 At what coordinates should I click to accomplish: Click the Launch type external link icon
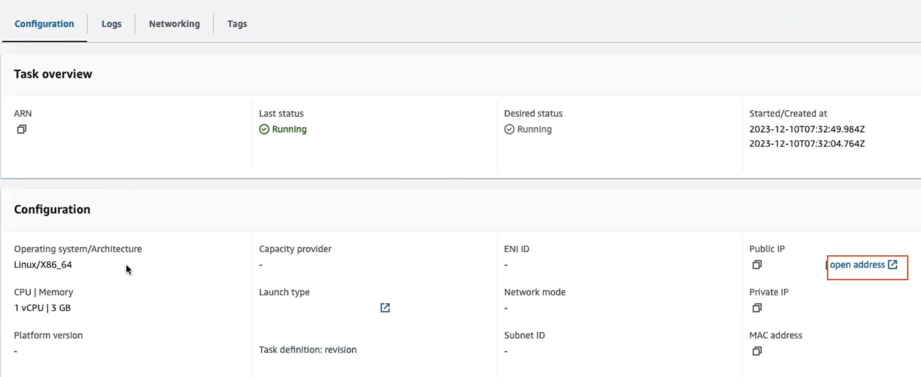(385, 308)
